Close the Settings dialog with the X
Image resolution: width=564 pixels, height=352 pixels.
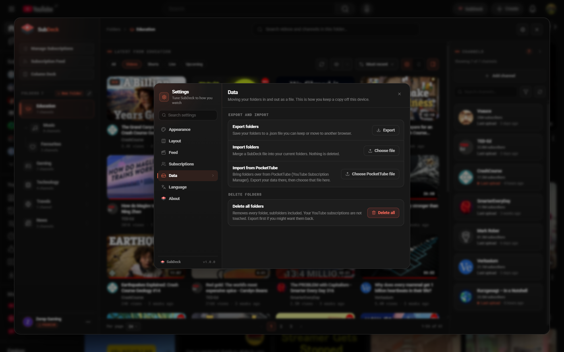click(399, 94)
